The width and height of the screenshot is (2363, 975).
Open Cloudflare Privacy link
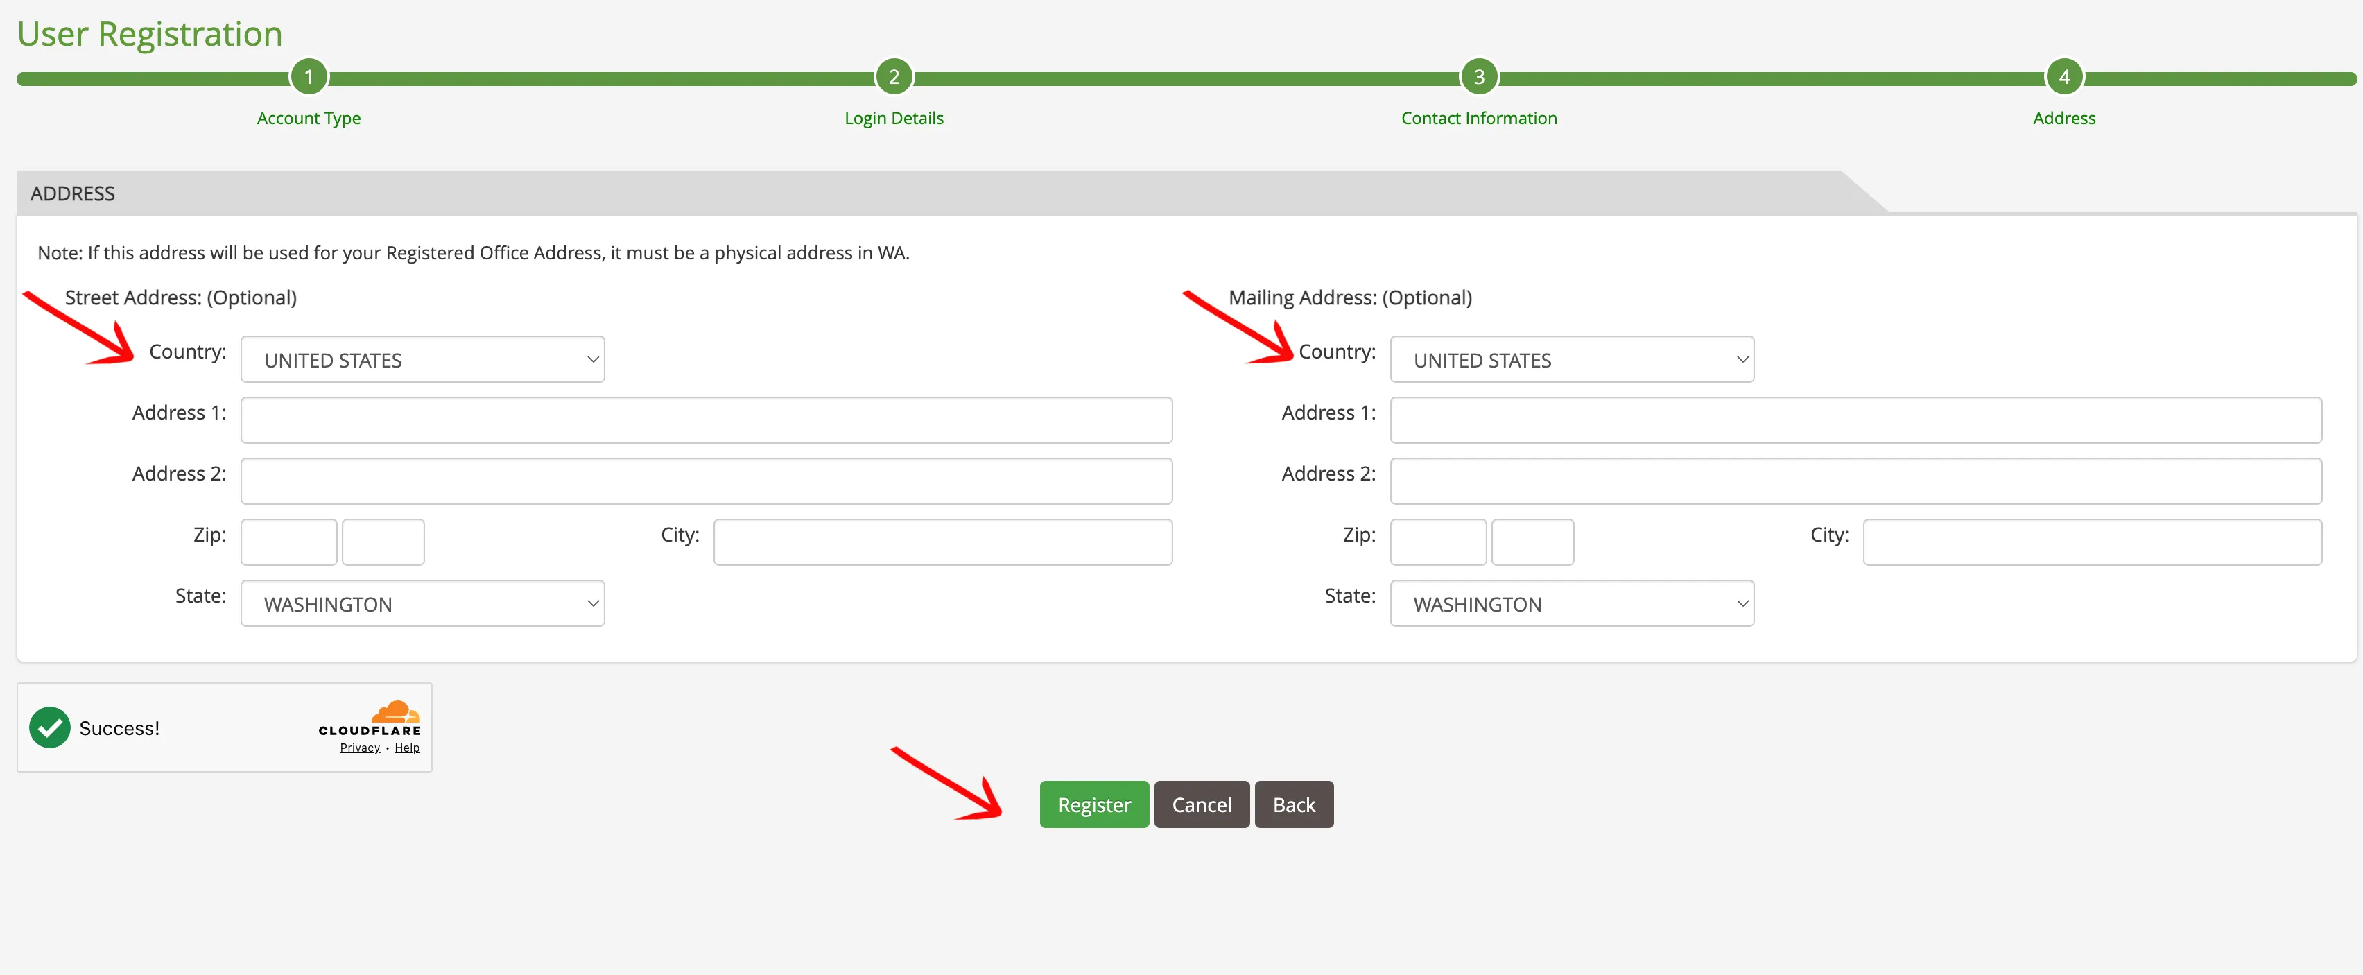[360, 748]
